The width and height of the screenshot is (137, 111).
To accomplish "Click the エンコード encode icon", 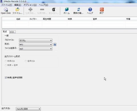I will (x=54, y=9).
